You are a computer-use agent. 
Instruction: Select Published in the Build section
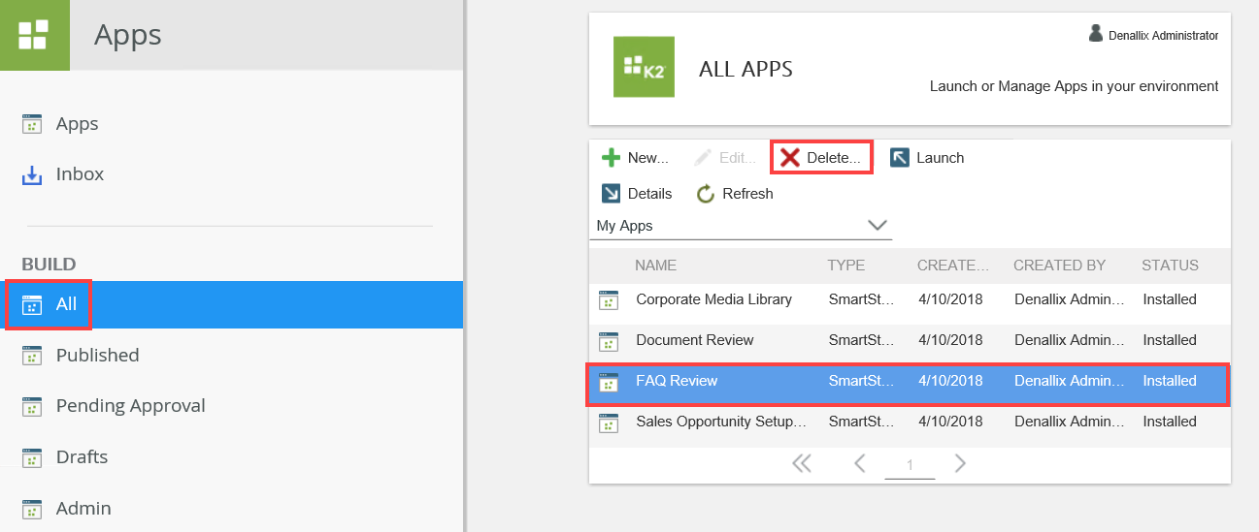pos(97,356)
